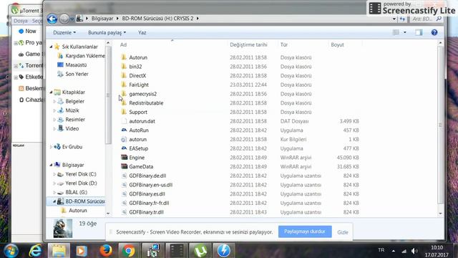Select the autorun.dat file
Viewport: 458px width, 258px height.
[x=142, y=121]
